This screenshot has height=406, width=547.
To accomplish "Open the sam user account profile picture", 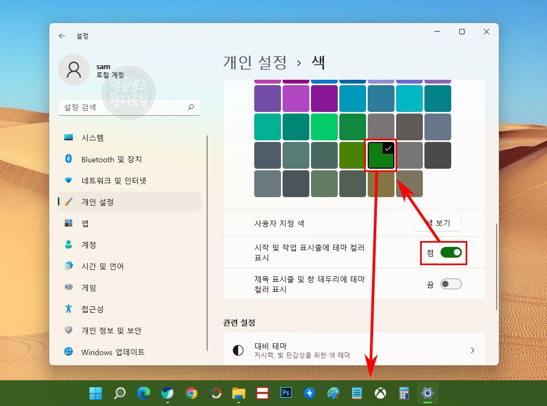I will (74, 70).
